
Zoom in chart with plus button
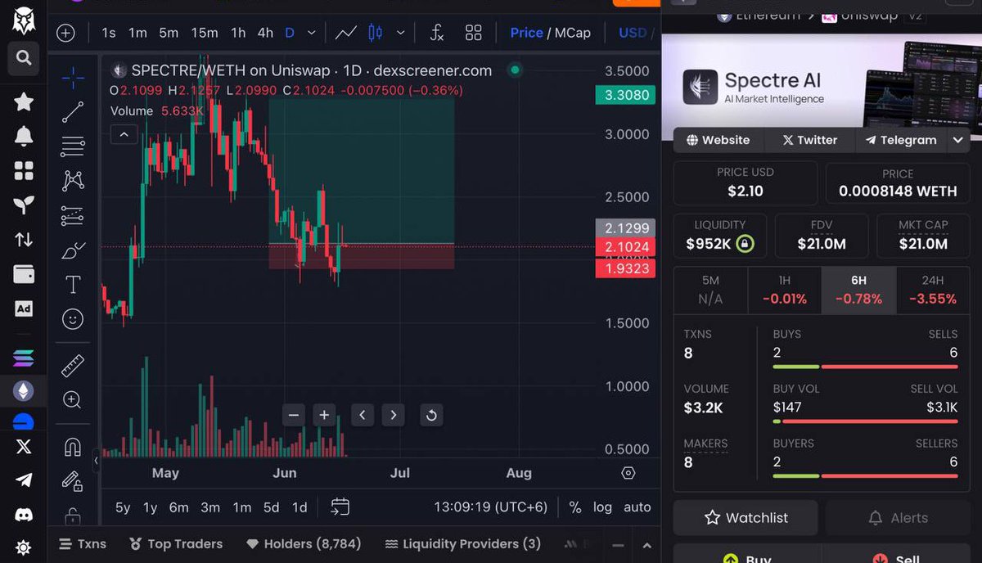324,415
